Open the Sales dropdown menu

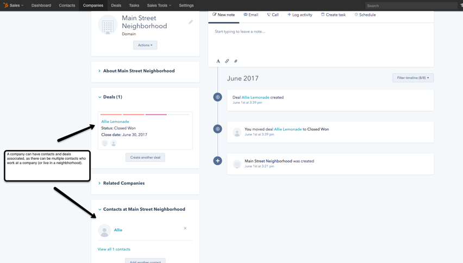click(16, 5)
